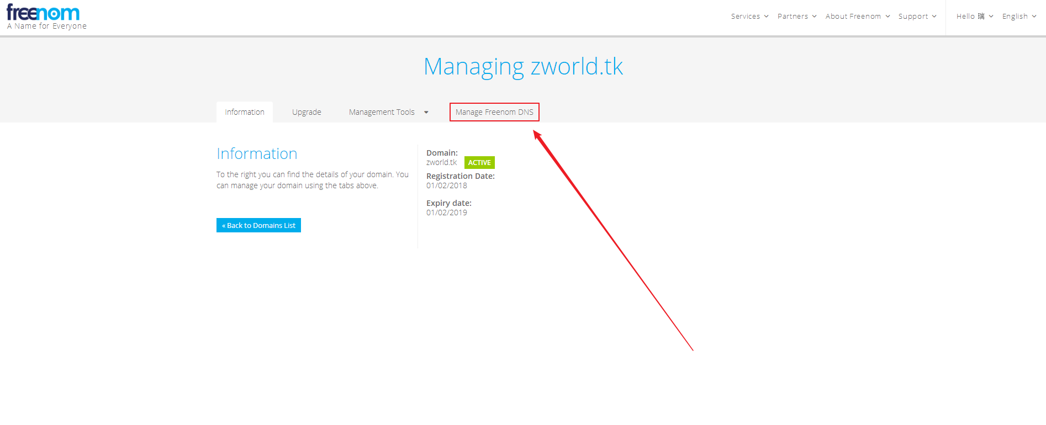Open the English language selector
The image size is (1046, 425).
1015,17
